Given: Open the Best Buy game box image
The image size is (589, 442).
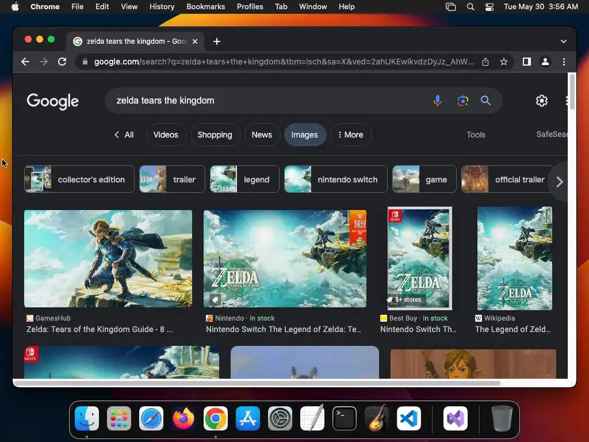Looking at the screenshot, I should [x=419, y=258].
